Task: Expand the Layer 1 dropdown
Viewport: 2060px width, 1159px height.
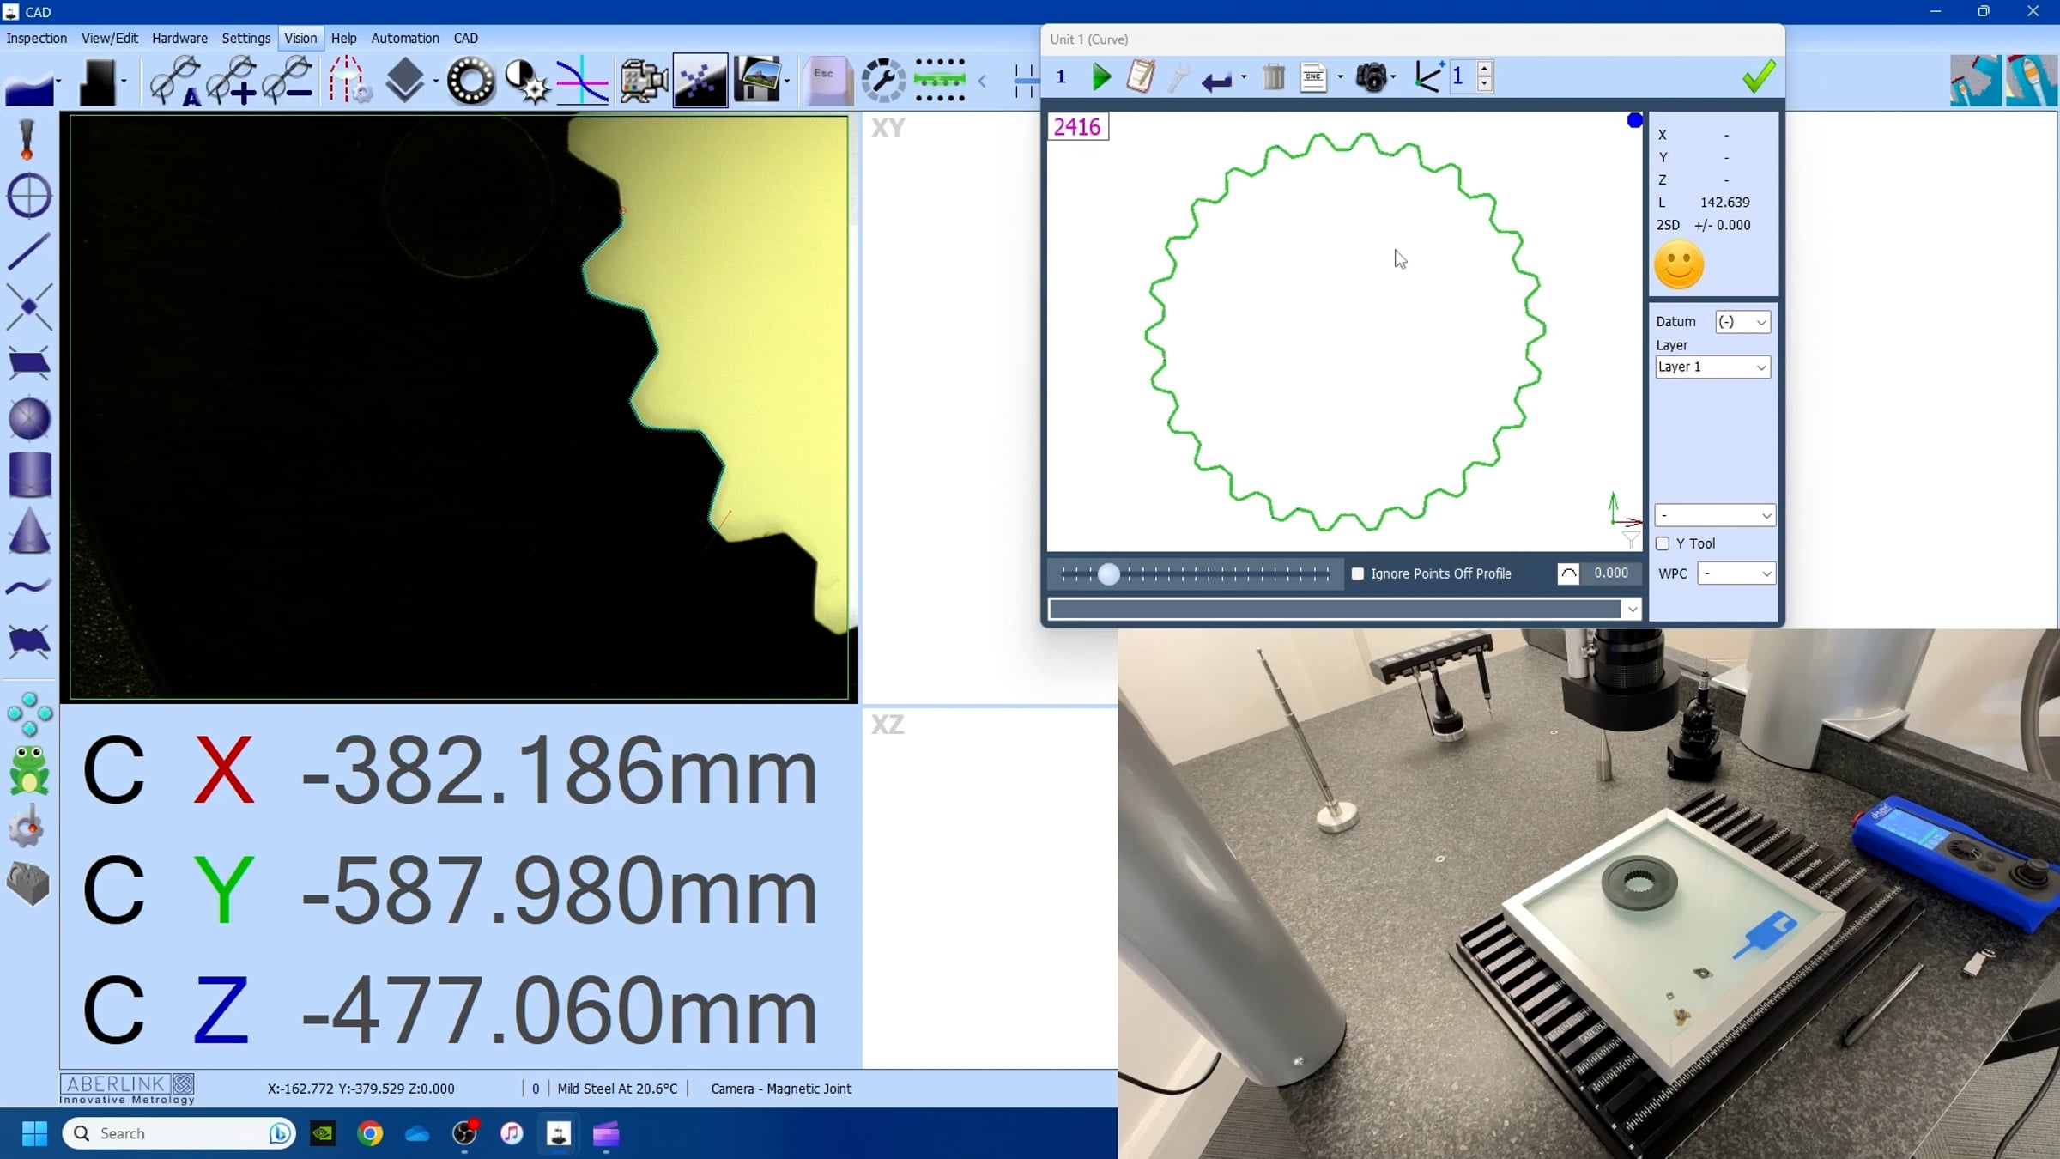Action: (x=1712, y=367)
